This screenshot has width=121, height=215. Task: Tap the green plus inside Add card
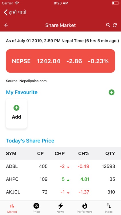(x=16, y=108)
